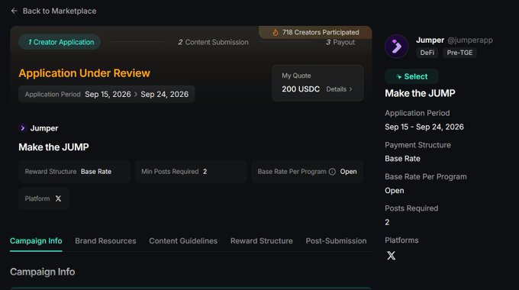This screenshot has height=290, width=519.
Task: Click the 200 USDC quote value
Action: 301,89
